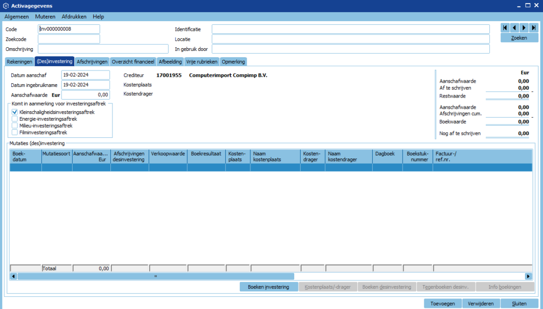Click the Toevoegen button
543x309 pixels.
coord(443,304)
